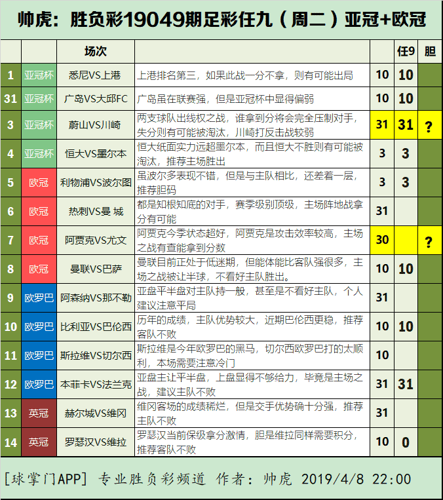This screenshot has height=500, width=443.
Task: Click analysis text 阿贾克今季状态超好
Action: point(181,234)
